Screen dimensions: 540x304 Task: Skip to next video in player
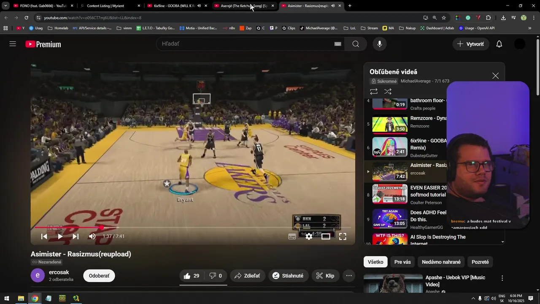click(x=76, y=236)
